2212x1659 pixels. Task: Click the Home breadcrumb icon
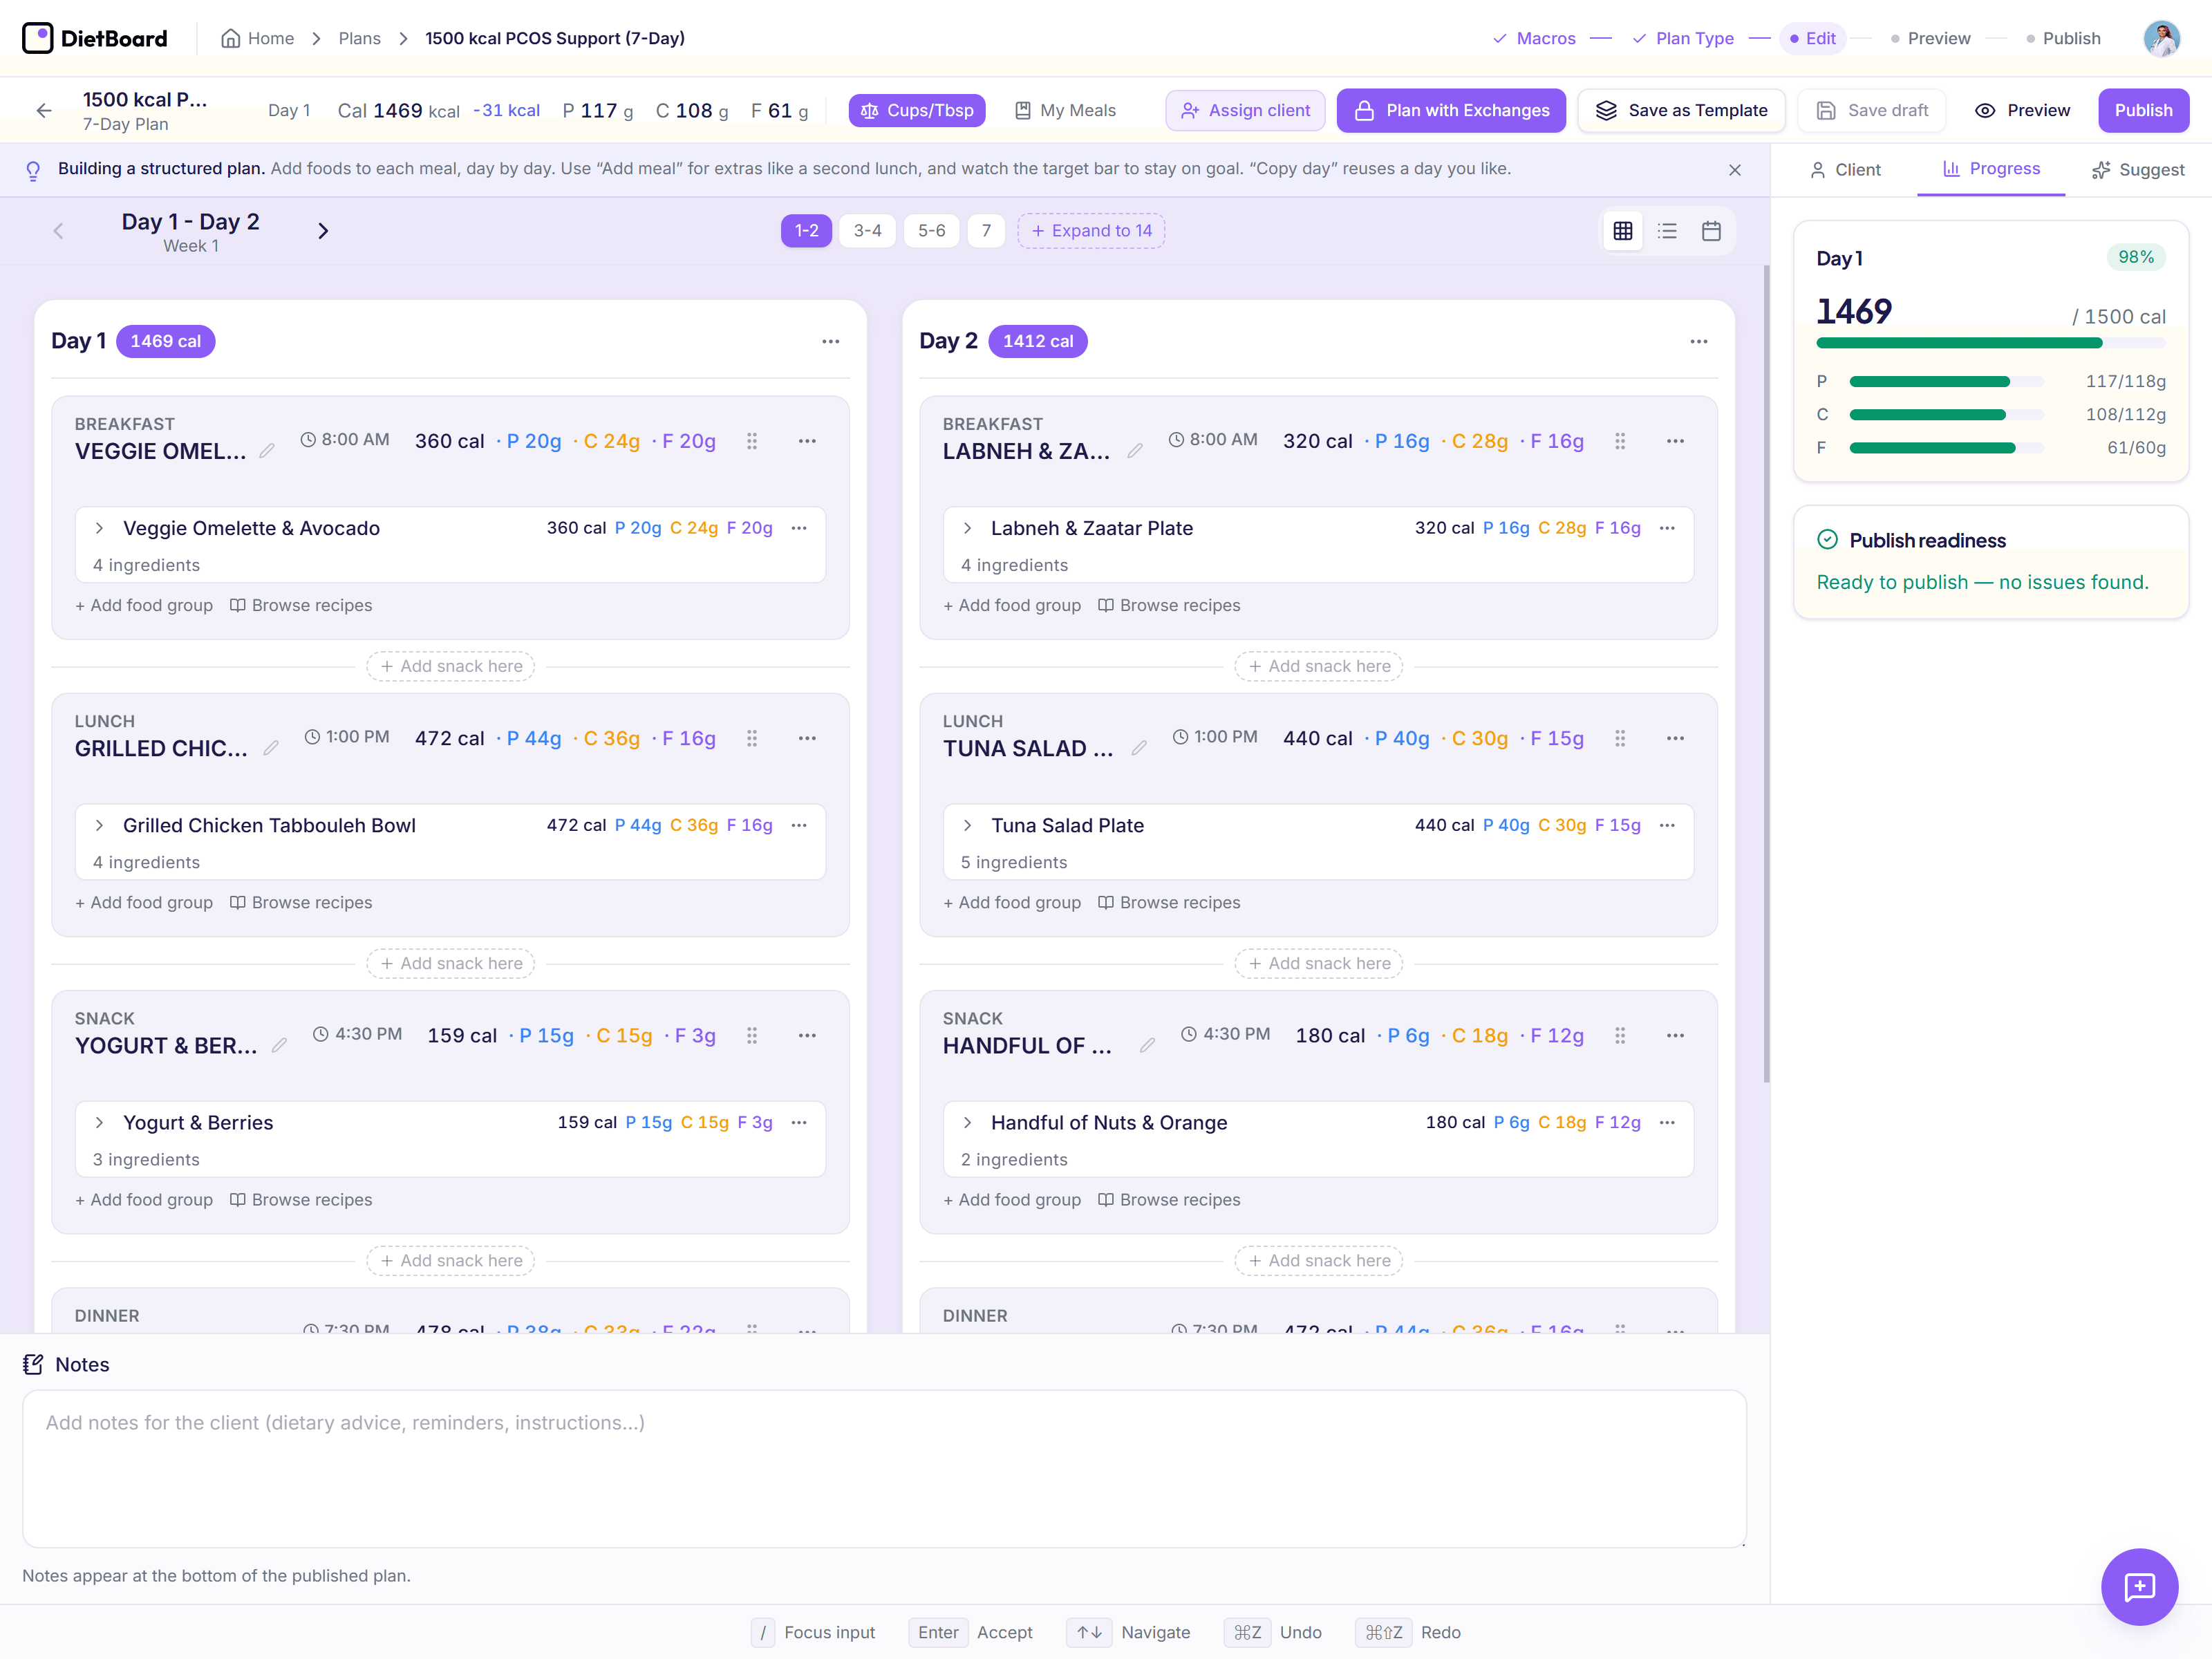click(231, 39)
